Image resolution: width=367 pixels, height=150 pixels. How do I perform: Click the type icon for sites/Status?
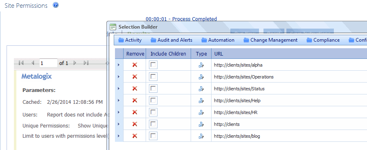201,89
